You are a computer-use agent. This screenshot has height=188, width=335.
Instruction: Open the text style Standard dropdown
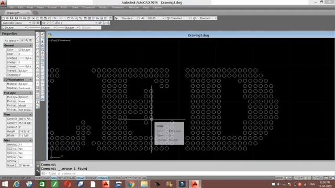click(137, 18)
